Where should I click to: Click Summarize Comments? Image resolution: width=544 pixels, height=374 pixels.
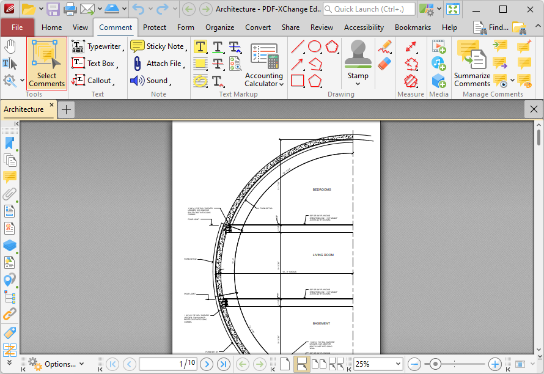point(472,64)
